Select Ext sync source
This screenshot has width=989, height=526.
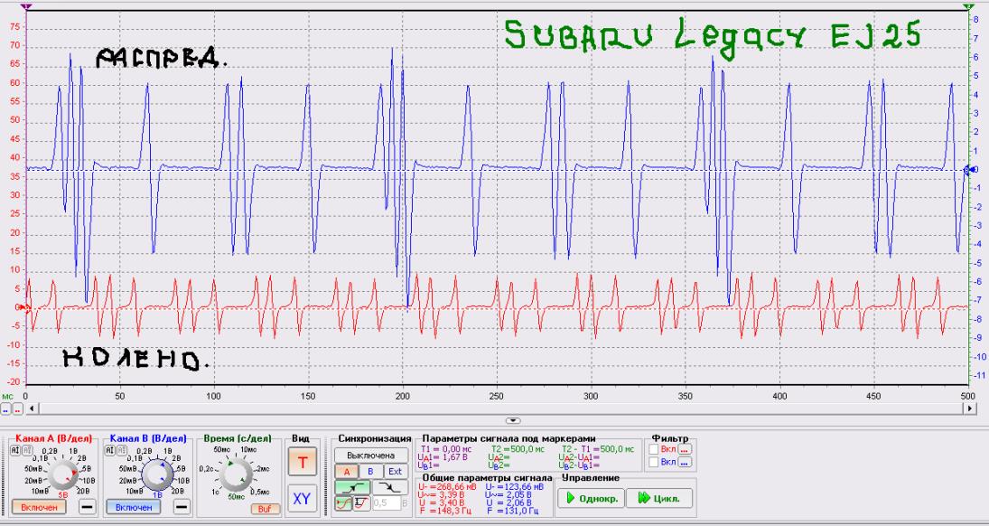click(x=397, y=471)
